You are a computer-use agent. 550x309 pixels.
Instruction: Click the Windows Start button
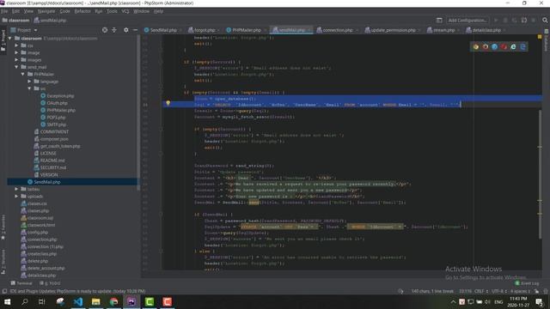(7, 301)
